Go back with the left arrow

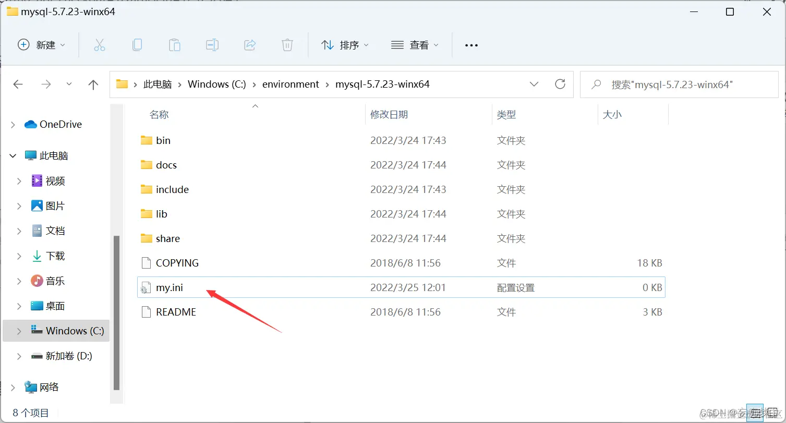pos(18,84)
